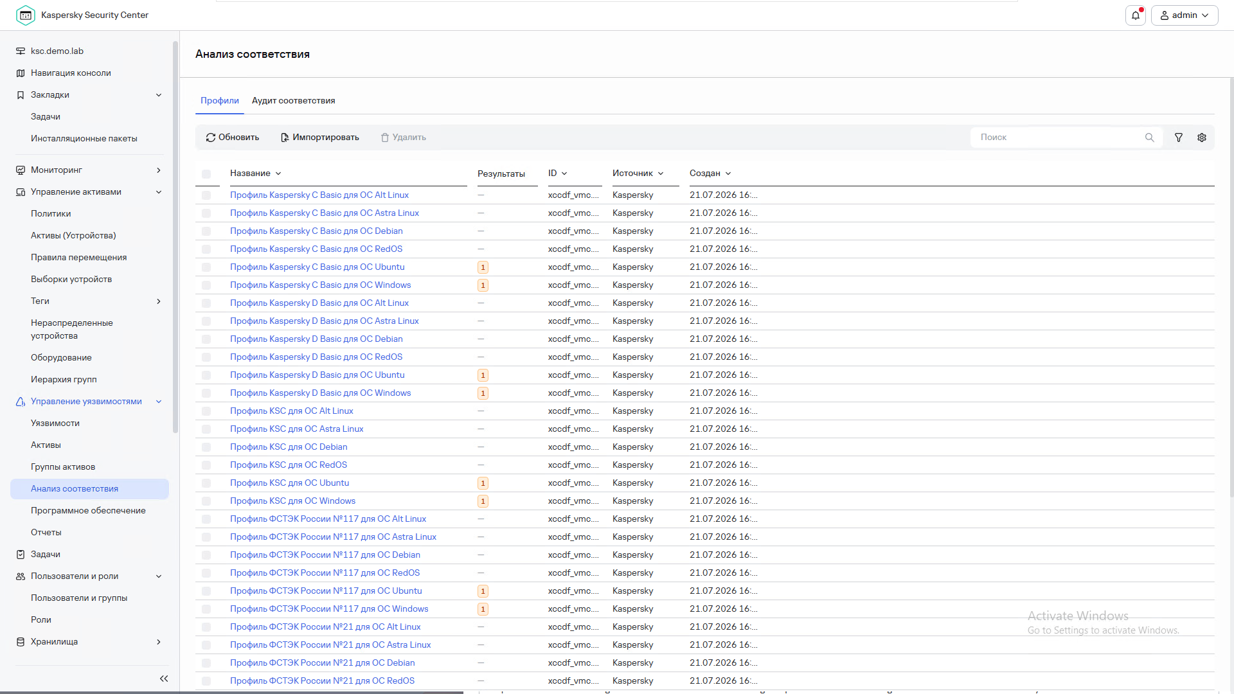Check the C Basic Debian profile row

(x=206, y=231)
